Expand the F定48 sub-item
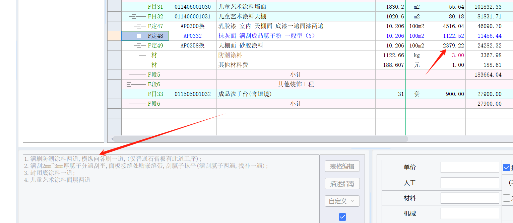The image size is (513, 223). point(139,36)
